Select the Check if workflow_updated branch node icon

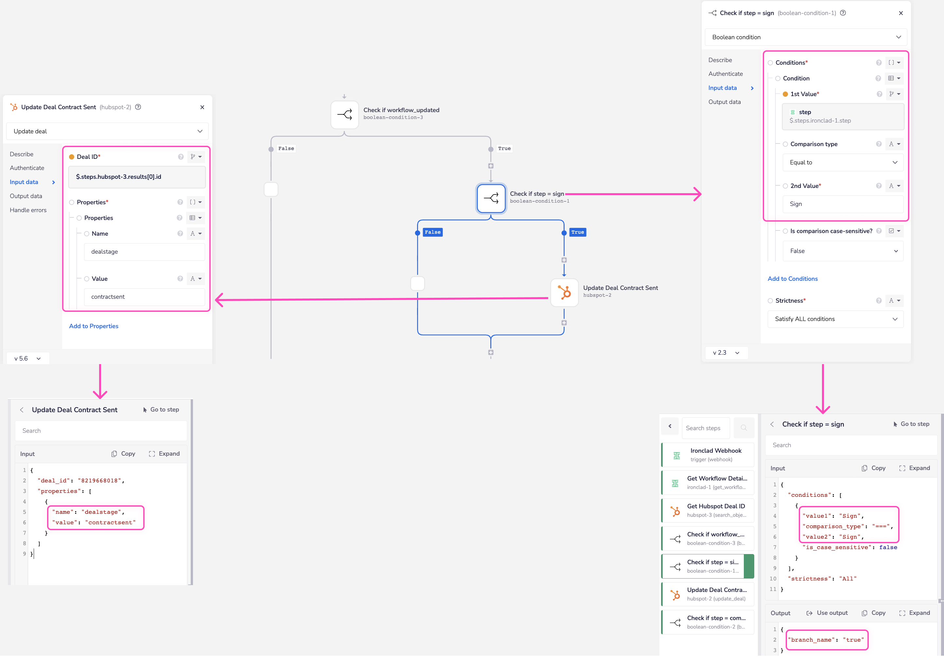point(344,115)
